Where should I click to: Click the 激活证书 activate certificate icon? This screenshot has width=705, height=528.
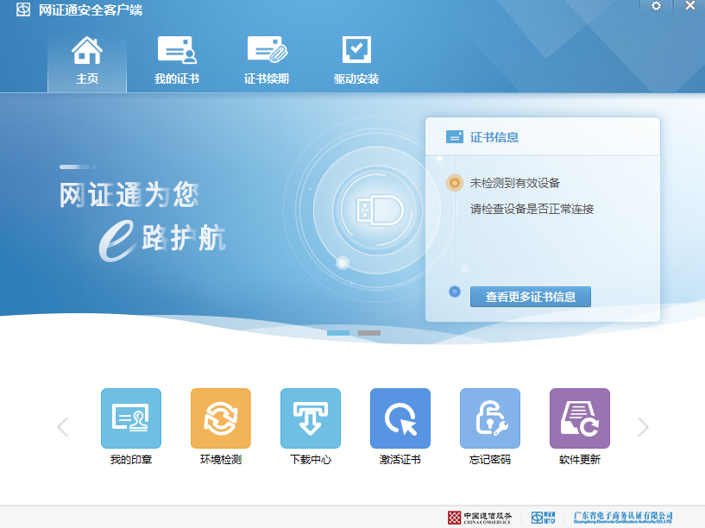400,418
